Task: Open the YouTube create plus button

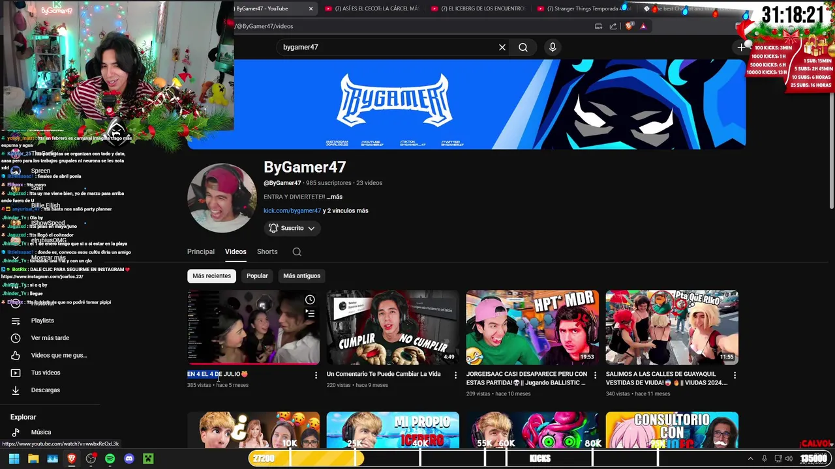Action: point(741,47)
